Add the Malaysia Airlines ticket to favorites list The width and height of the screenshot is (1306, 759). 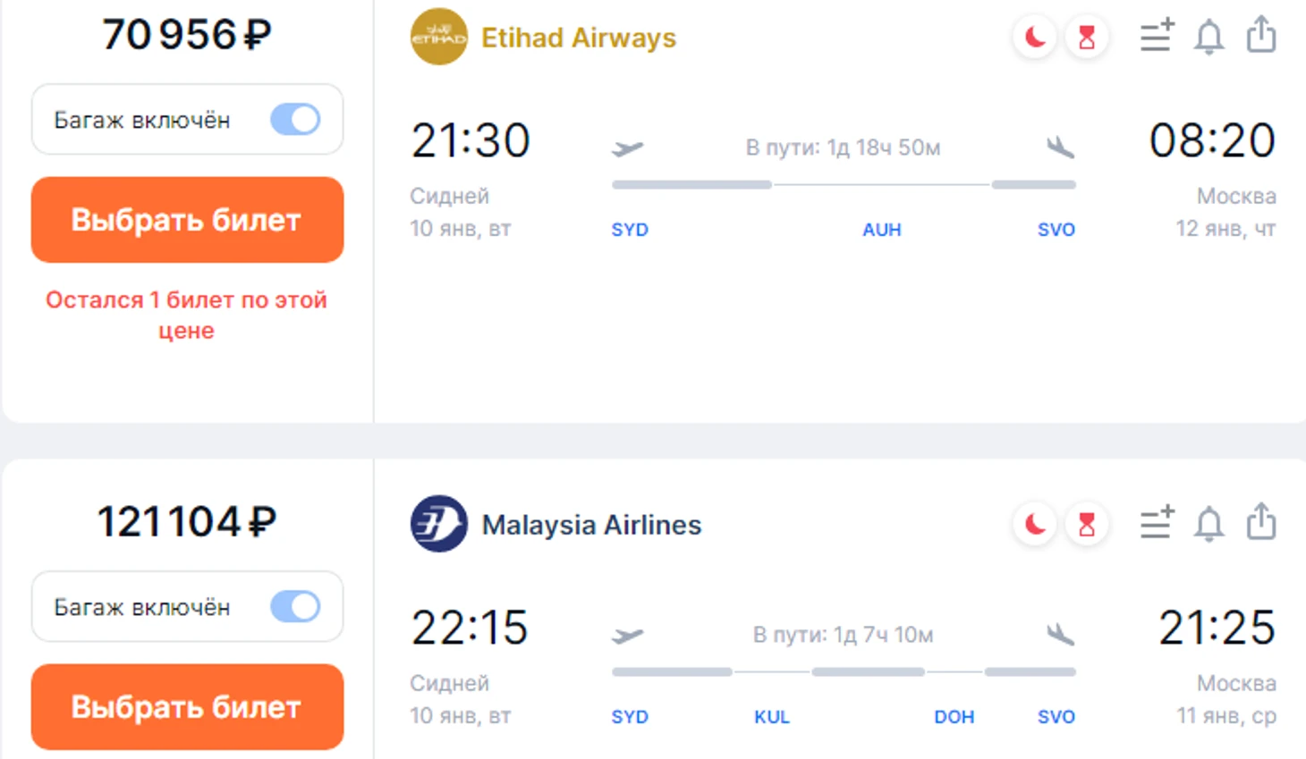(1157, 522)
